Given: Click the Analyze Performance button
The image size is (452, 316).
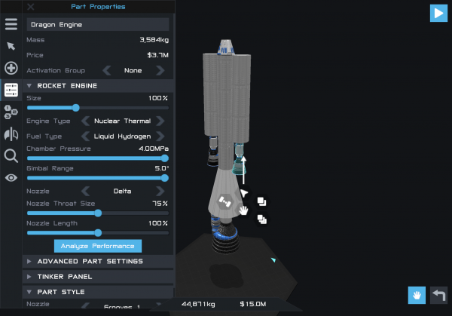Looking at the screenshot, I should click(98, 246).
